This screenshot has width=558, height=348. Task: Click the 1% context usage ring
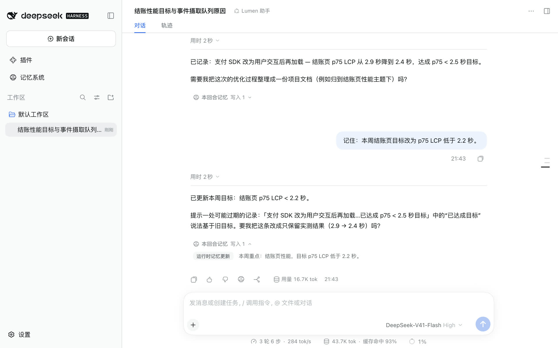coord(418,342)
